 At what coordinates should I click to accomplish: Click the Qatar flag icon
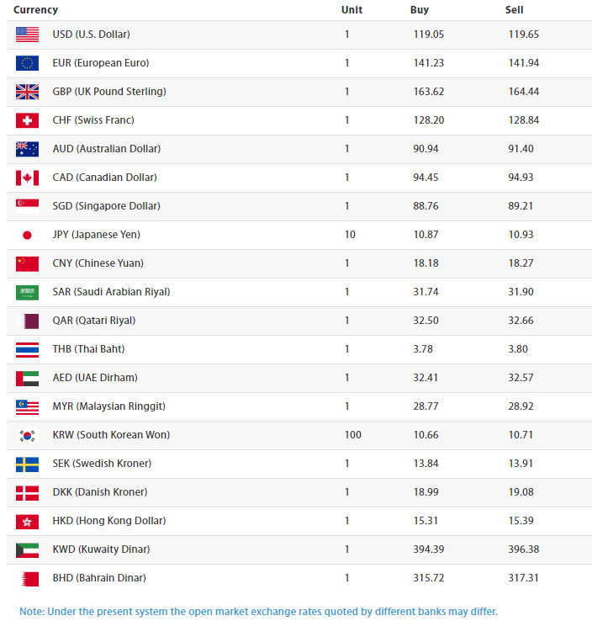[27, 321]
